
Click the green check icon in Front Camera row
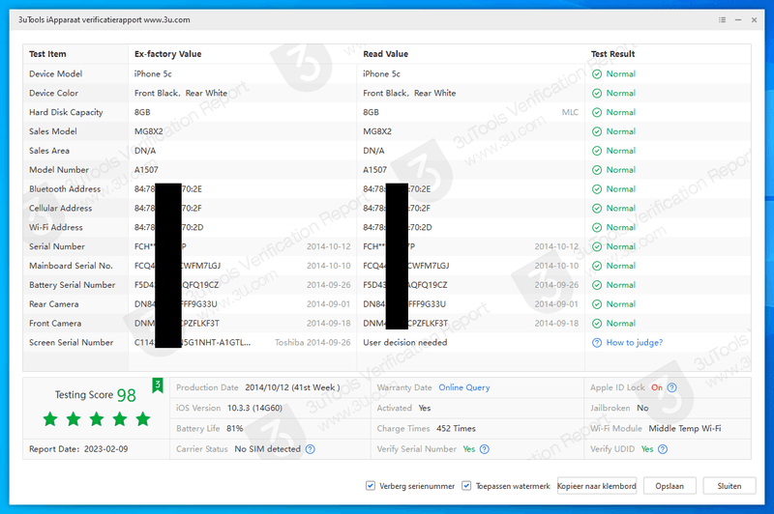pyautogui.click(x=597, y=324)
